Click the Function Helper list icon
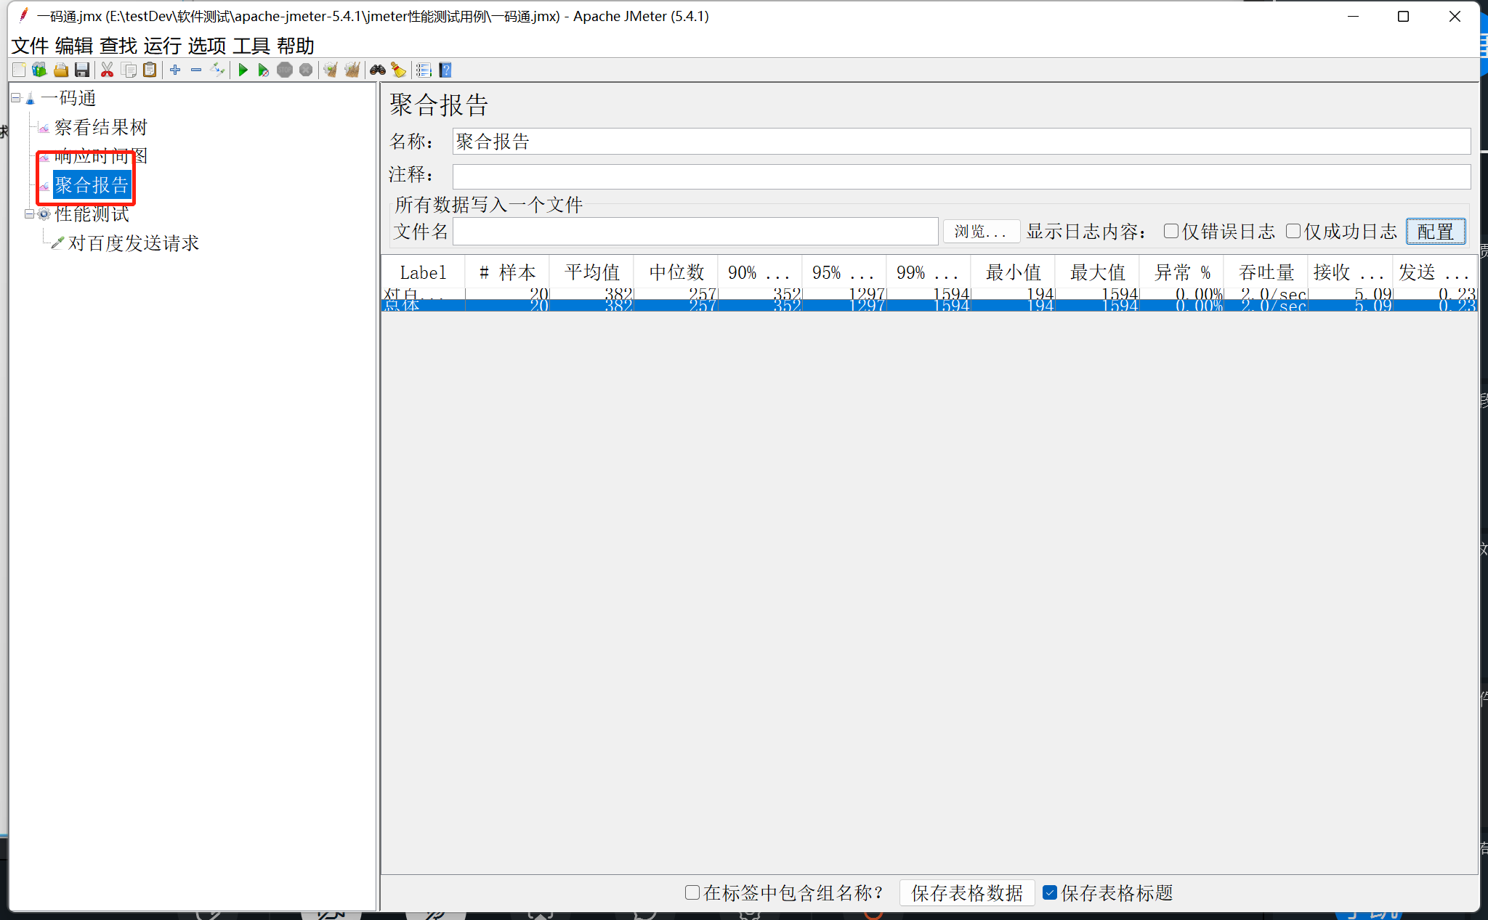This screenshot has height=920, width=1488. tap(424, 70)
